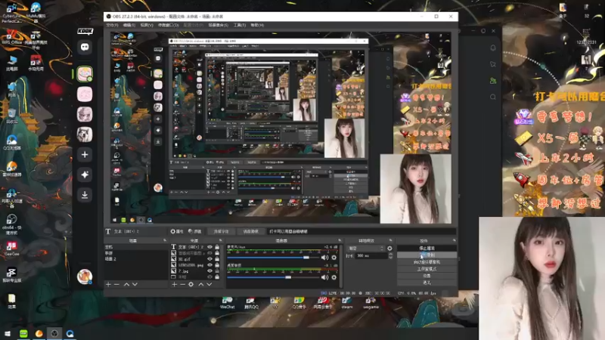Click OBS icon in Windows taskbar
Image resolution: width=605 pixels, height=340 pixels.
[x=54, y=333]
